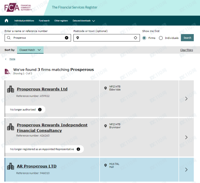
Task: Select the Firms radio button
Action: click(144, 38)
